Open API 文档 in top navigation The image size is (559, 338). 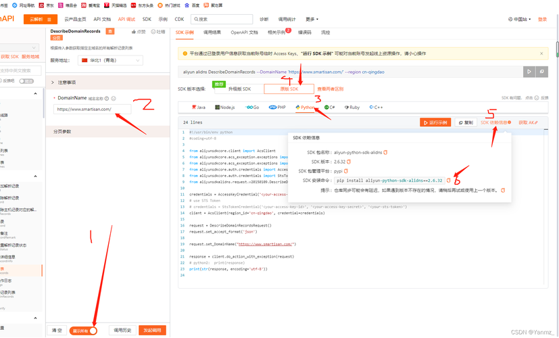102,19
